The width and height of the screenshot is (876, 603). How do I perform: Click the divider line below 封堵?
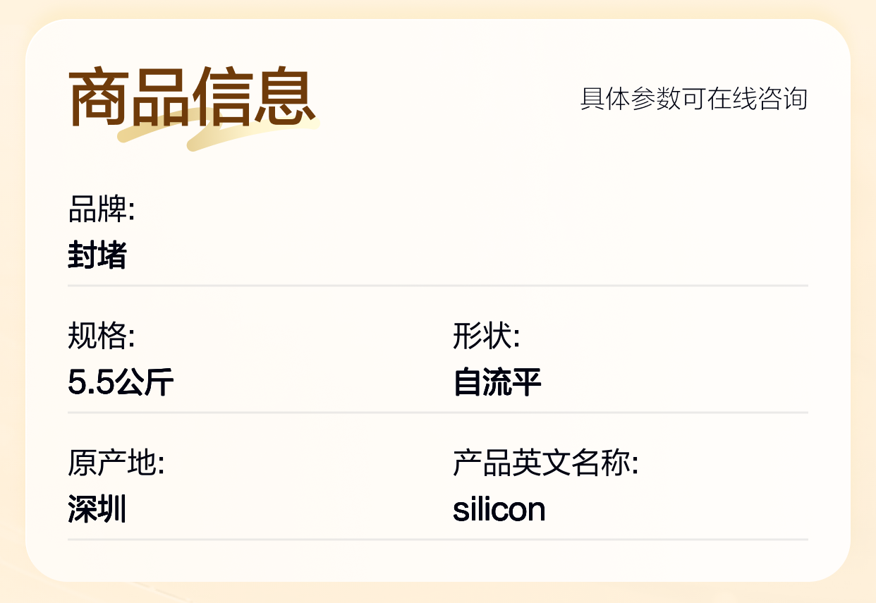pyautogui.click(x=437, y=286)
